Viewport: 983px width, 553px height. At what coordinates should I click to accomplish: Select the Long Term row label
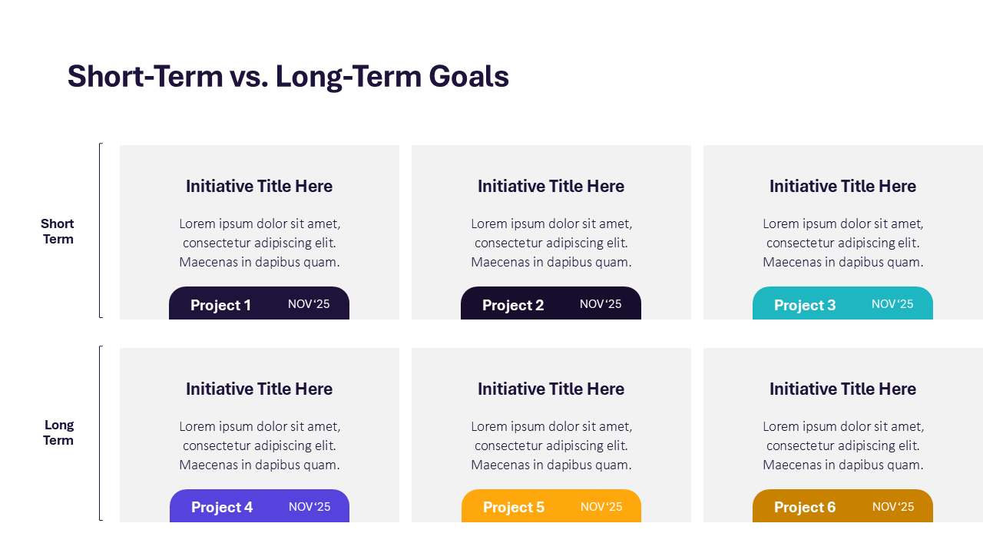coord(58,432)
